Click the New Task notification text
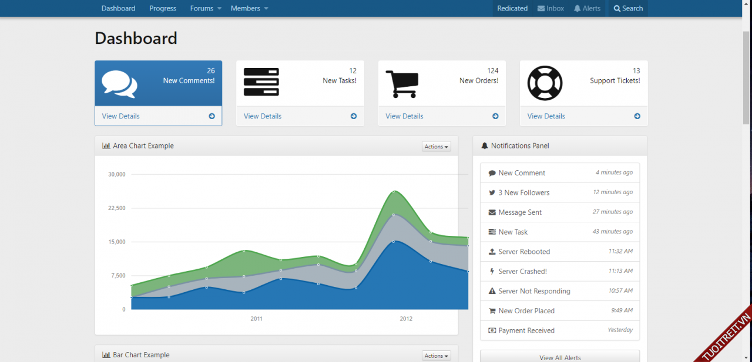This screenshot has width=752, height=362. tap(513, 232)
